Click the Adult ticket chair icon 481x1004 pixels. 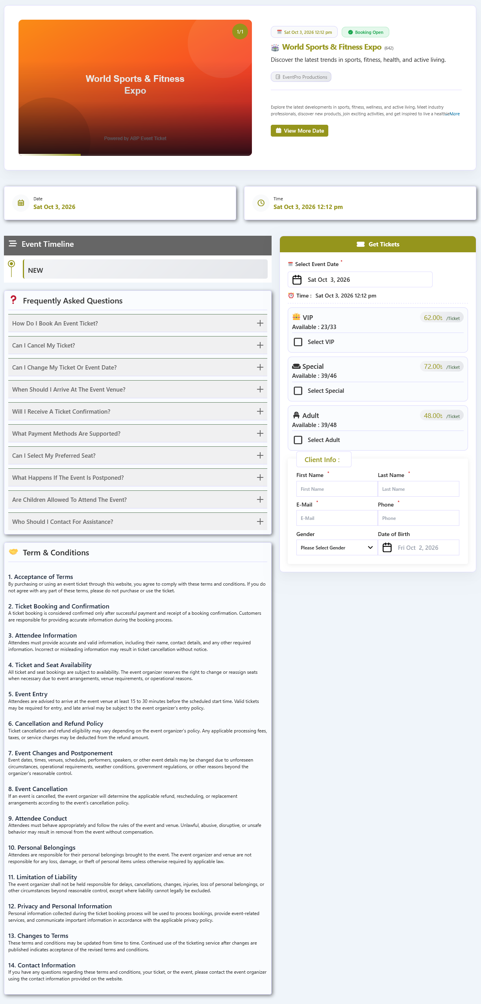pos(296,415)
